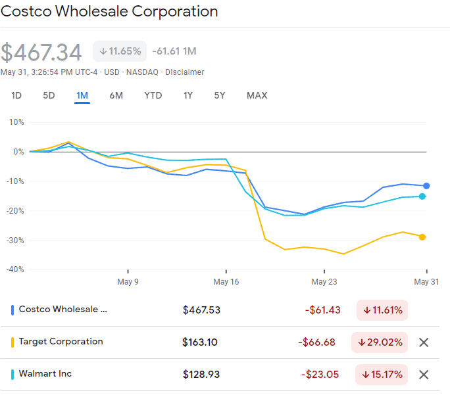
Task: Show the 5Y chart range
Action: 220,95
